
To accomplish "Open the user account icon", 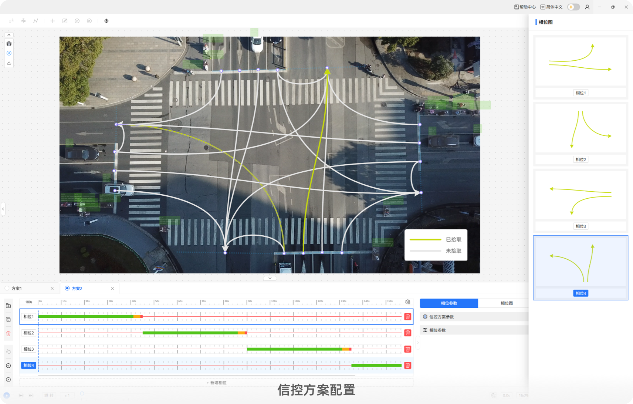I will 587,7.
